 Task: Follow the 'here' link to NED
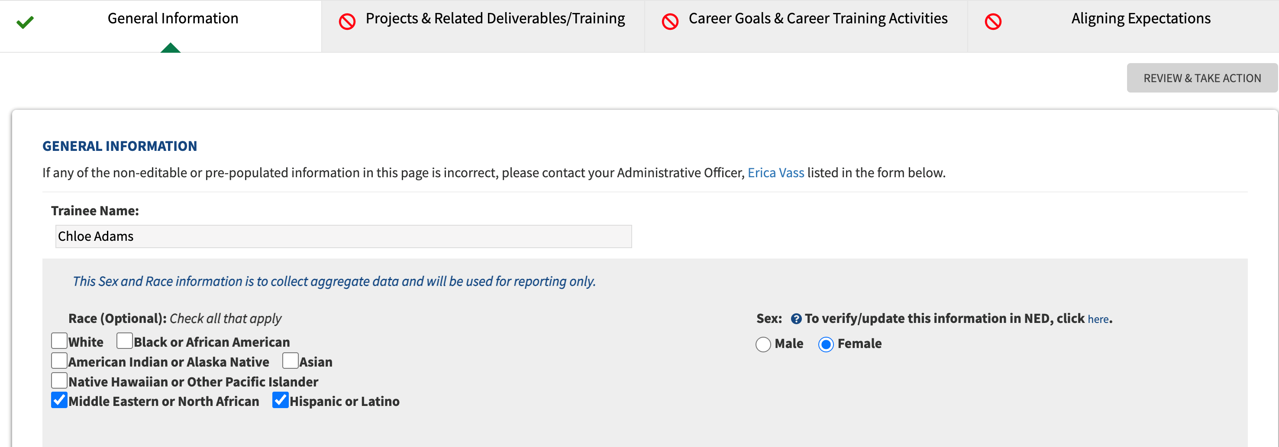click(x=1098, y=319)
